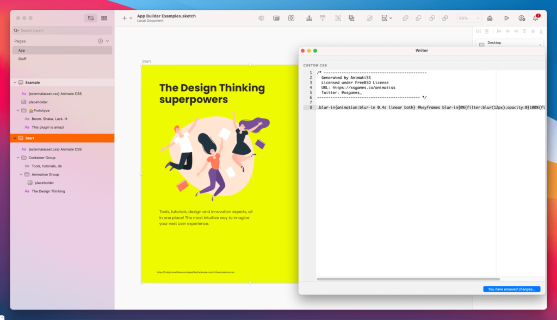Click the align top edges icon
This screenshot has height=320, width=557.
[x=524, y=32]
